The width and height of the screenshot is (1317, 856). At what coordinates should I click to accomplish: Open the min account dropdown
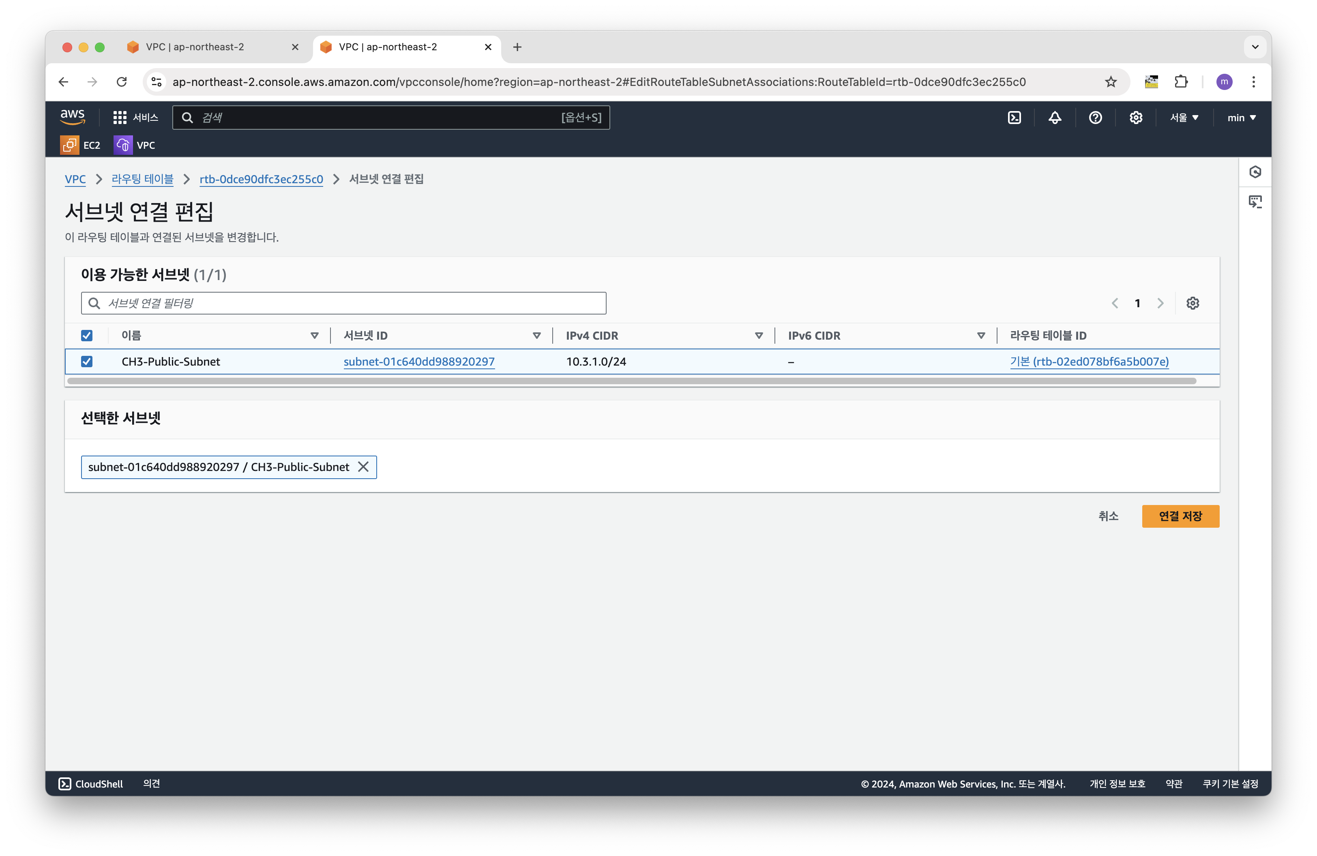(1241, 118)
